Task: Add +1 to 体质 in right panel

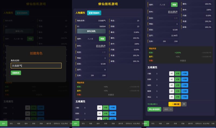Action: 172,85
